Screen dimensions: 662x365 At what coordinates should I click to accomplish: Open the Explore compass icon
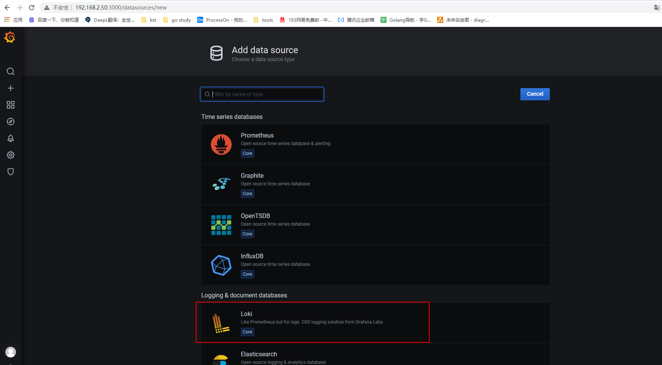(x=11, y=122)
